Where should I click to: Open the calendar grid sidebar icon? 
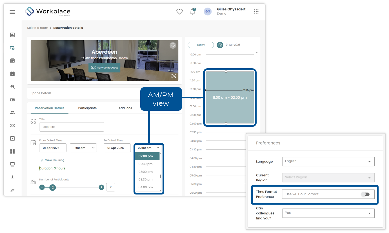point(12,61)
